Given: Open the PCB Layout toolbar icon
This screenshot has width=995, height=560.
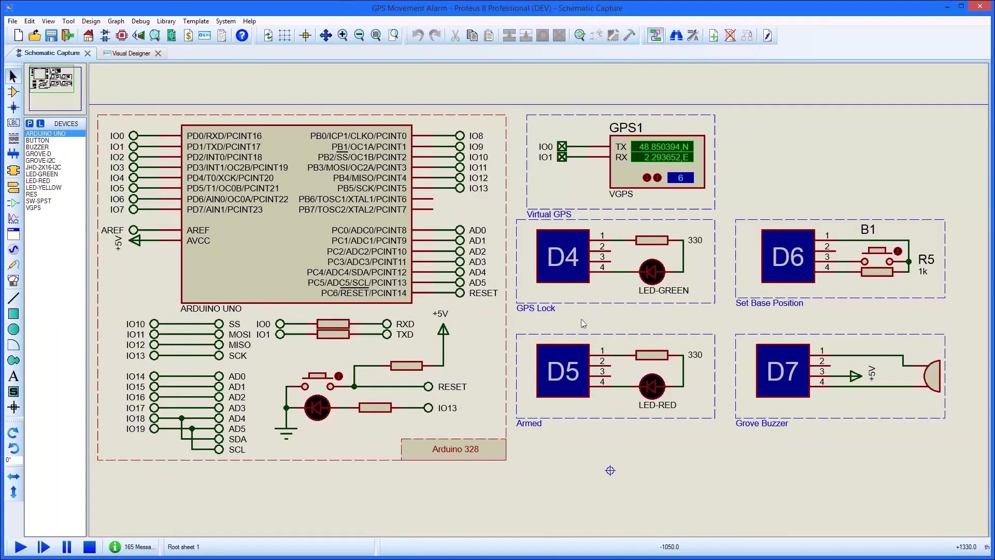Looking at the screenshot, I should point(122,35).
